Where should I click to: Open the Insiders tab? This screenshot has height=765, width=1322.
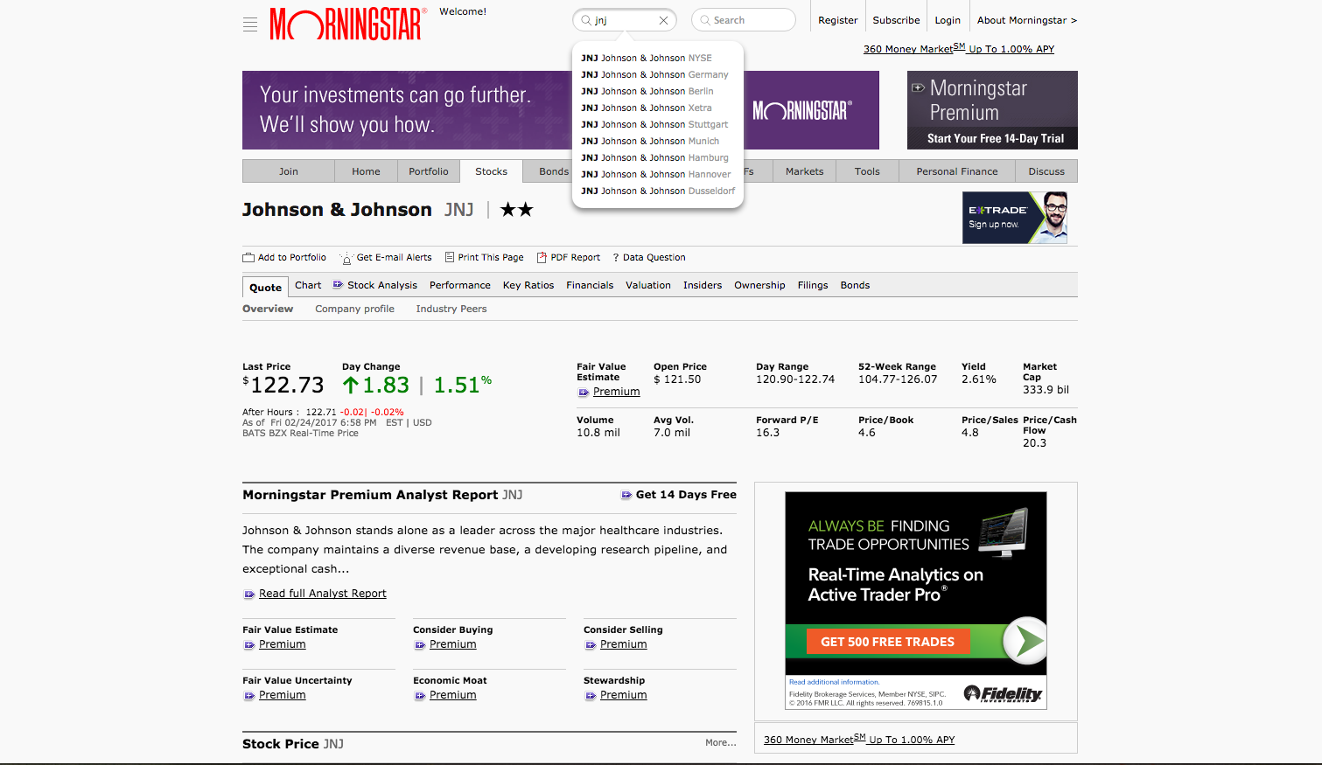pyautogui.click(x=703, y=285)
